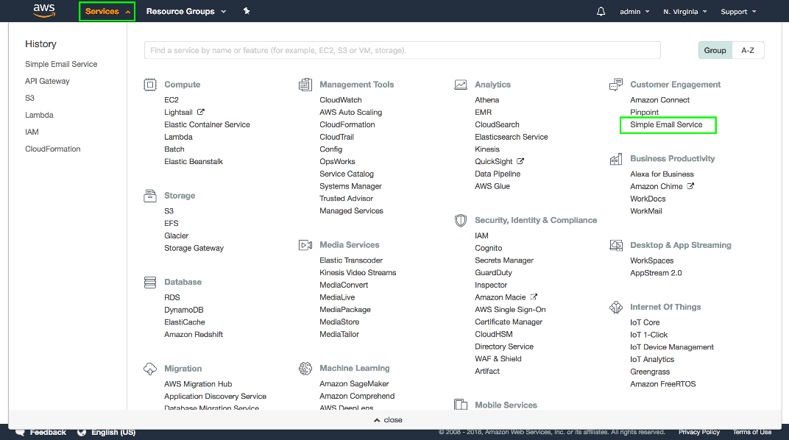This screenshot has height=440, width=789.
Task: Click the service search input field
Action: [402, 51]
